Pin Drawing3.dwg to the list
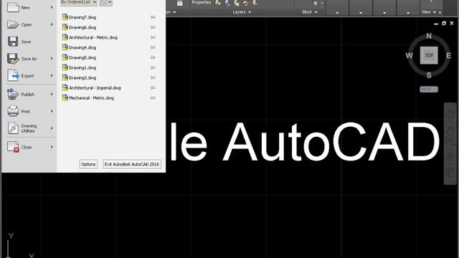This screenshot has width=459, height=258. coord(153,78)
